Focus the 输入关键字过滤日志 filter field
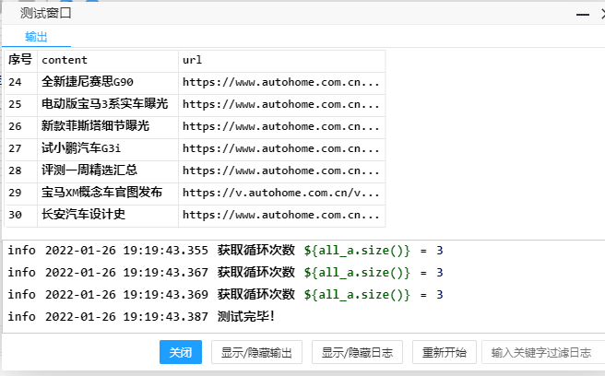Viewport: 605px width, 376px height. (x=543, y=352)
